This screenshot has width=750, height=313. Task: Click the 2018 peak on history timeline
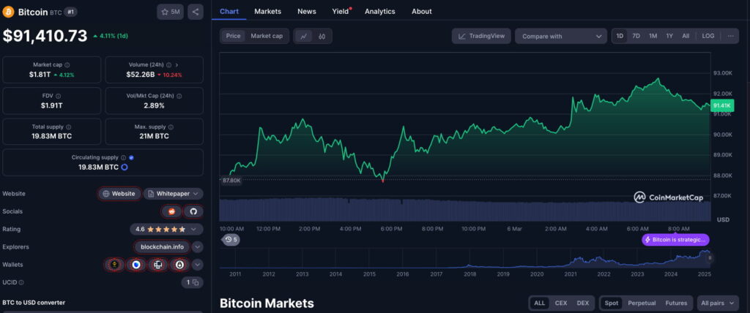click(x=469, y=265)
